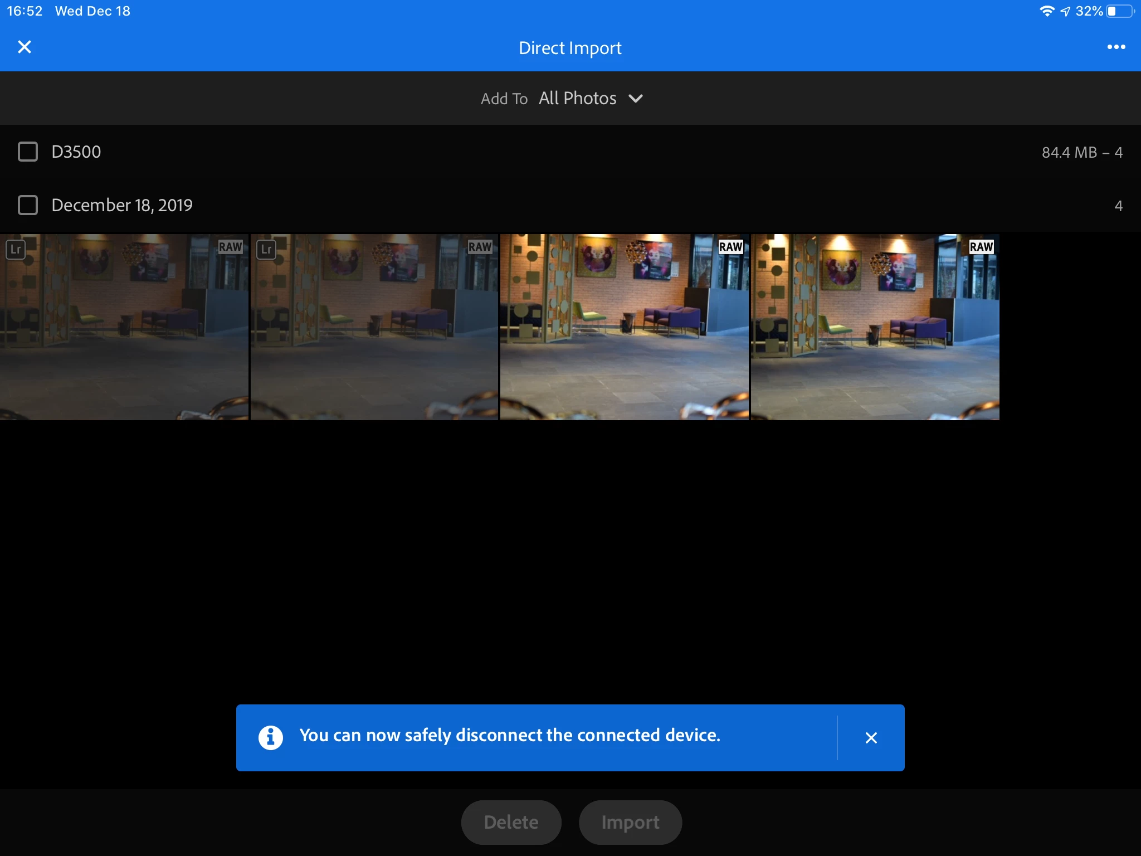Tap the December 18, 2019 date header
The width and height of the screenshot is (1141, 856).
[122, 205]
